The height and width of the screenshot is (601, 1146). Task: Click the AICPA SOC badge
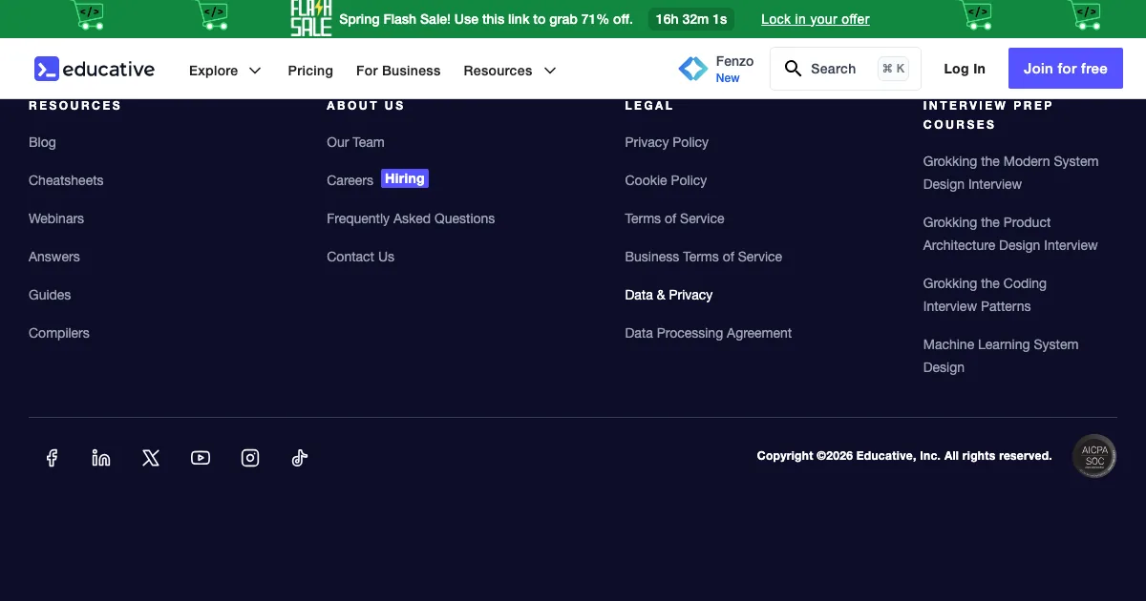tap(1093, 456)
